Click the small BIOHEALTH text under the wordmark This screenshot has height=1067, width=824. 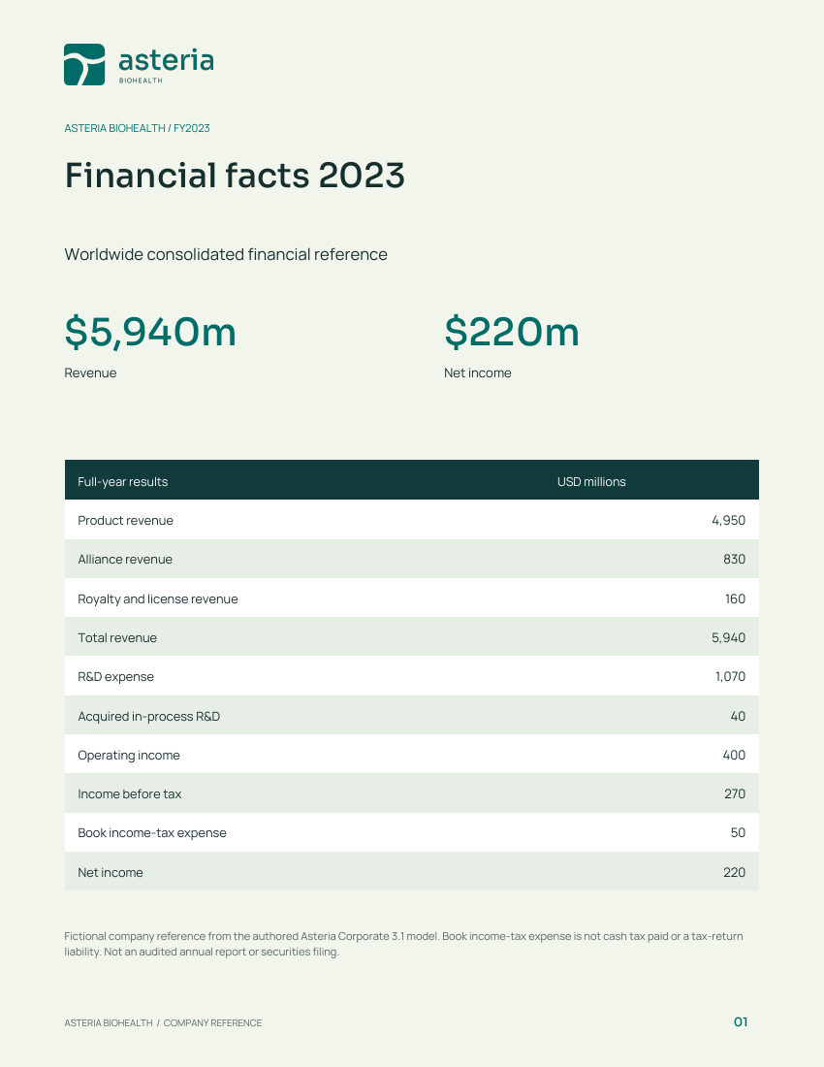[x=141, y=81]
